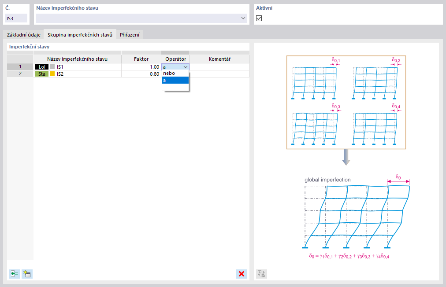Viewport: 446px width, 287px height.
Task: Click the Operátor column header
Action: click(x=175, y=59)
